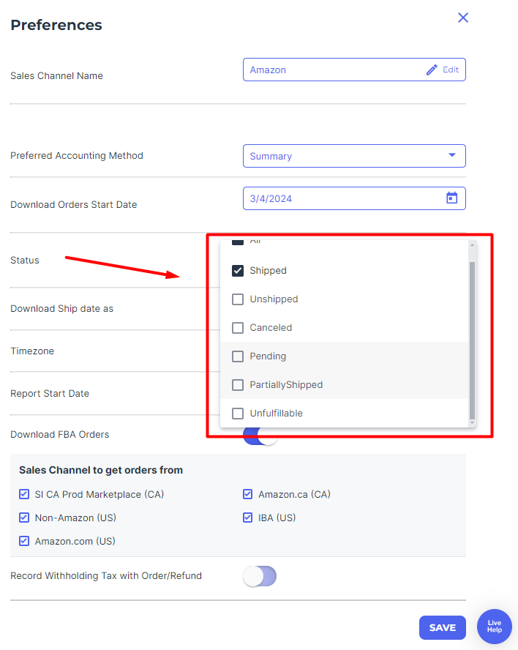The width and height of the screenshot is (518, 650).
Task: Click the SAVE button
Action: click(443, 627)
